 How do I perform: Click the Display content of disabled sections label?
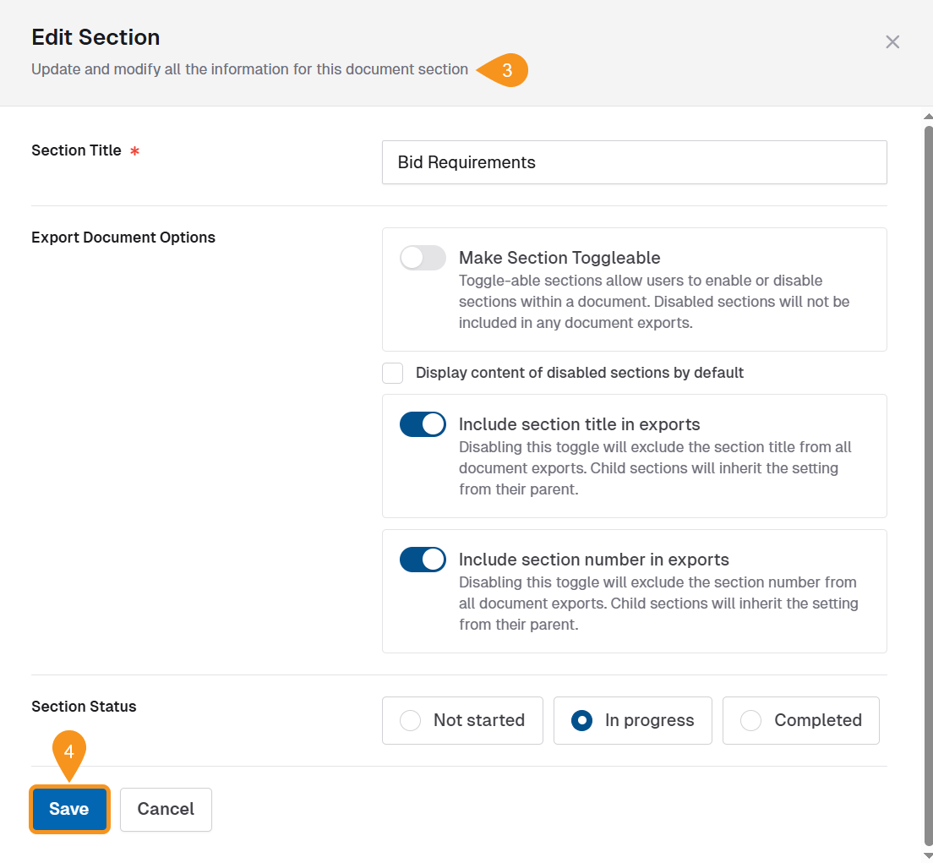point(580,373)
